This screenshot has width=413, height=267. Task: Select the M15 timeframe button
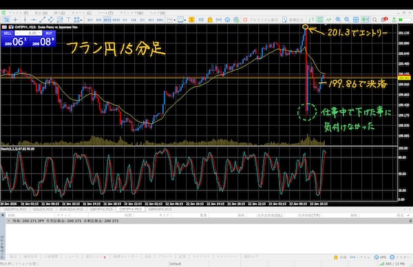click(x=107, y=20)
